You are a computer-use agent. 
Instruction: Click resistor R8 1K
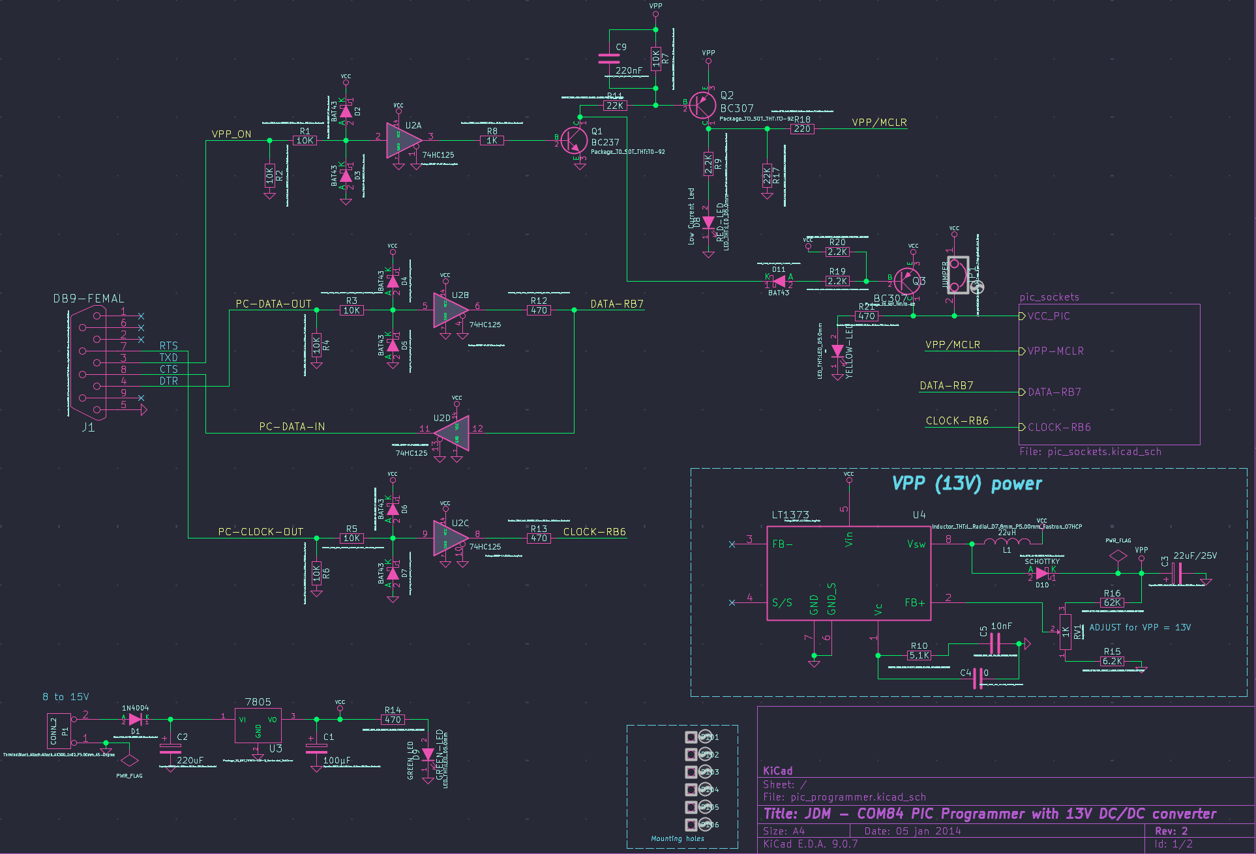click(492, 140)
